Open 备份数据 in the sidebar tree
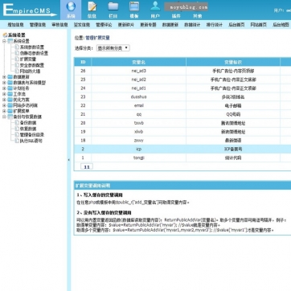This screenshot has height=291, width=291. coord(28,123)
